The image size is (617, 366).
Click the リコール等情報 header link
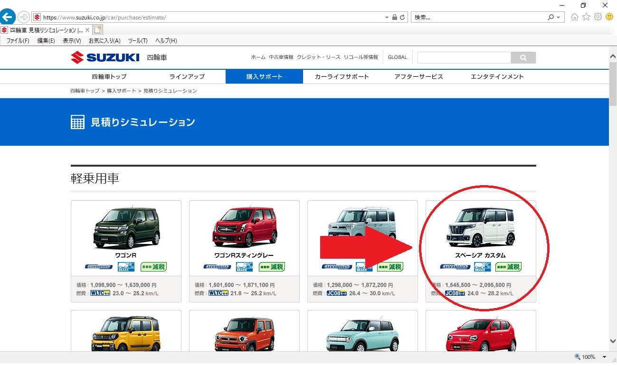tap(361, 57)
